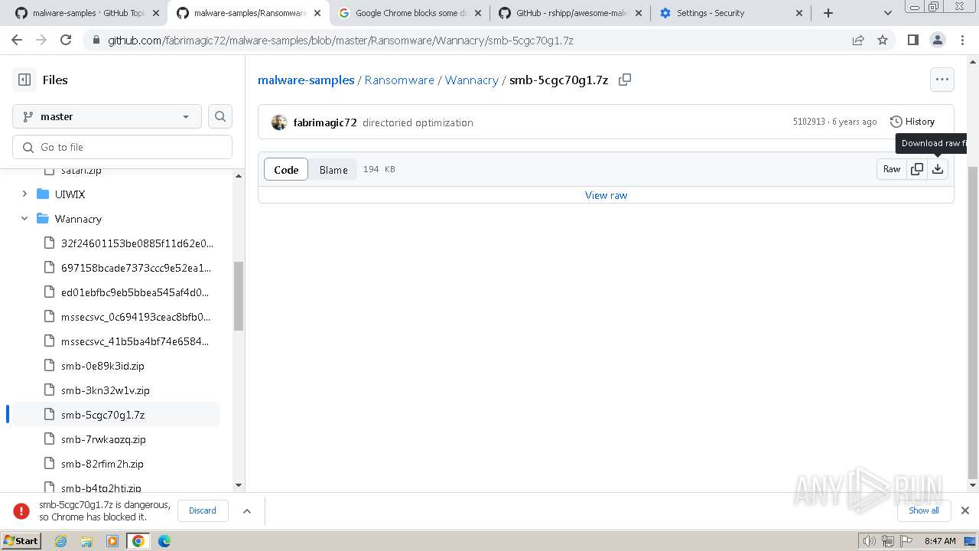This screenshot has width=979, height=551.
Task: Switch to Code view tab
Action: pos(286,170)
